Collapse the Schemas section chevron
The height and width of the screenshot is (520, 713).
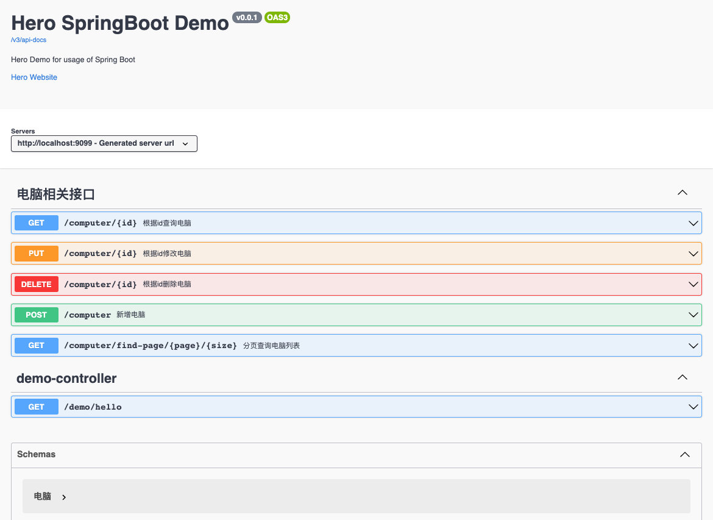click(685, 455)
